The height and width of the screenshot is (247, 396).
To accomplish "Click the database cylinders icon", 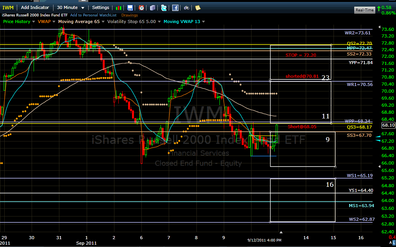I will click(x=153, y=8).
